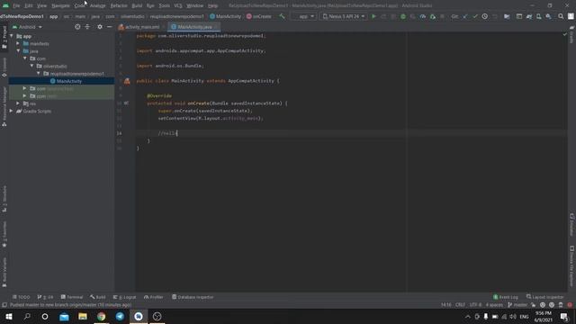Click the Debug app bug icon
The height and width of the screenshot is (324, 576).
tap(403, 16)
